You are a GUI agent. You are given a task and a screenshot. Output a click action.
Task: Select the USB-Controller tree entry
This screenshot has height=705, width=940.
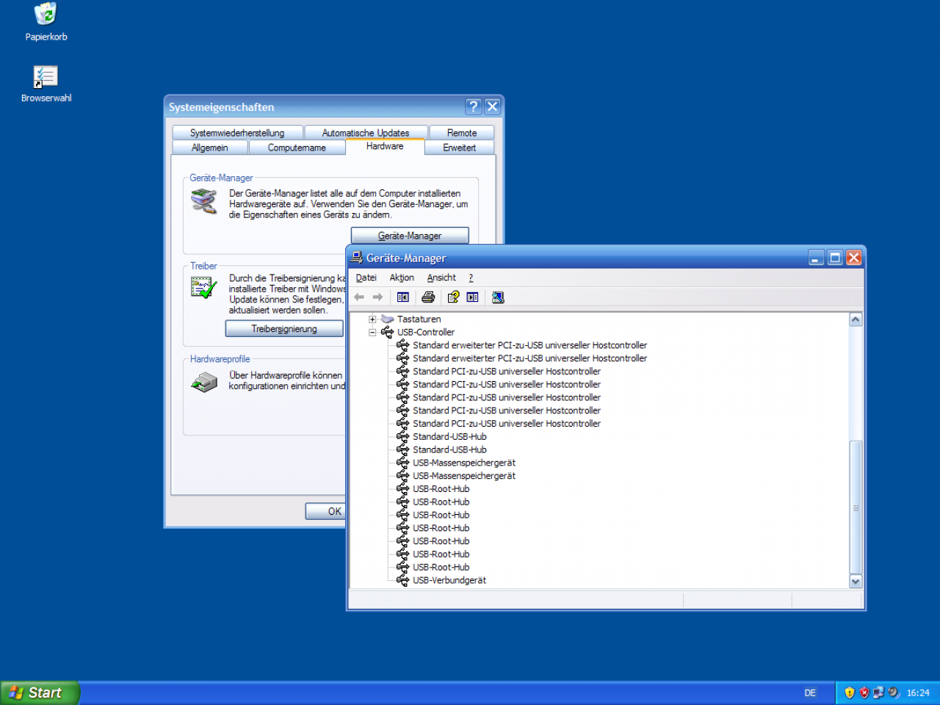pos(426,333)
